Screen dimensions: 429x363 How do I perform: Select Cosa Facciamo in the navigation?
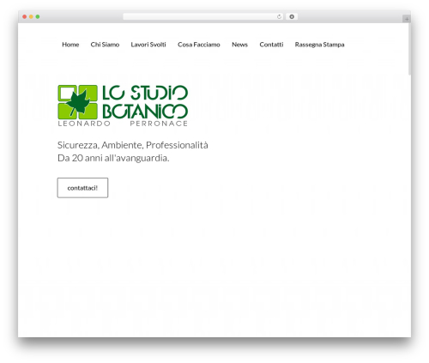199,45
